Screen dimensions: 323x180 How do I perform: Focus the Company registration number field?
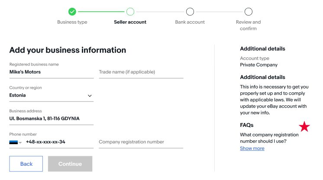141,142
